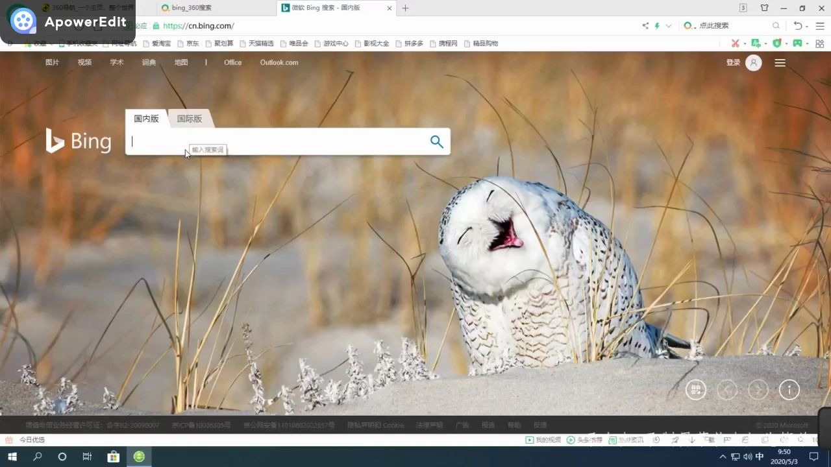Click the download arrow in status bar
Image resolution: width=831 pixels, height=467 pixels.
coord(692,440)
